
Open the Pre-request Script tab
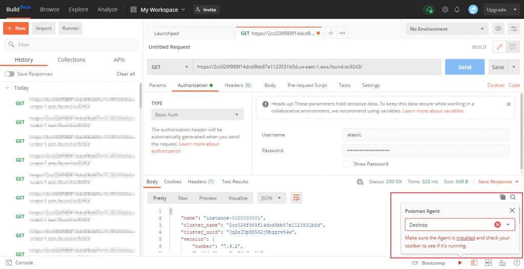coord(308,85)
